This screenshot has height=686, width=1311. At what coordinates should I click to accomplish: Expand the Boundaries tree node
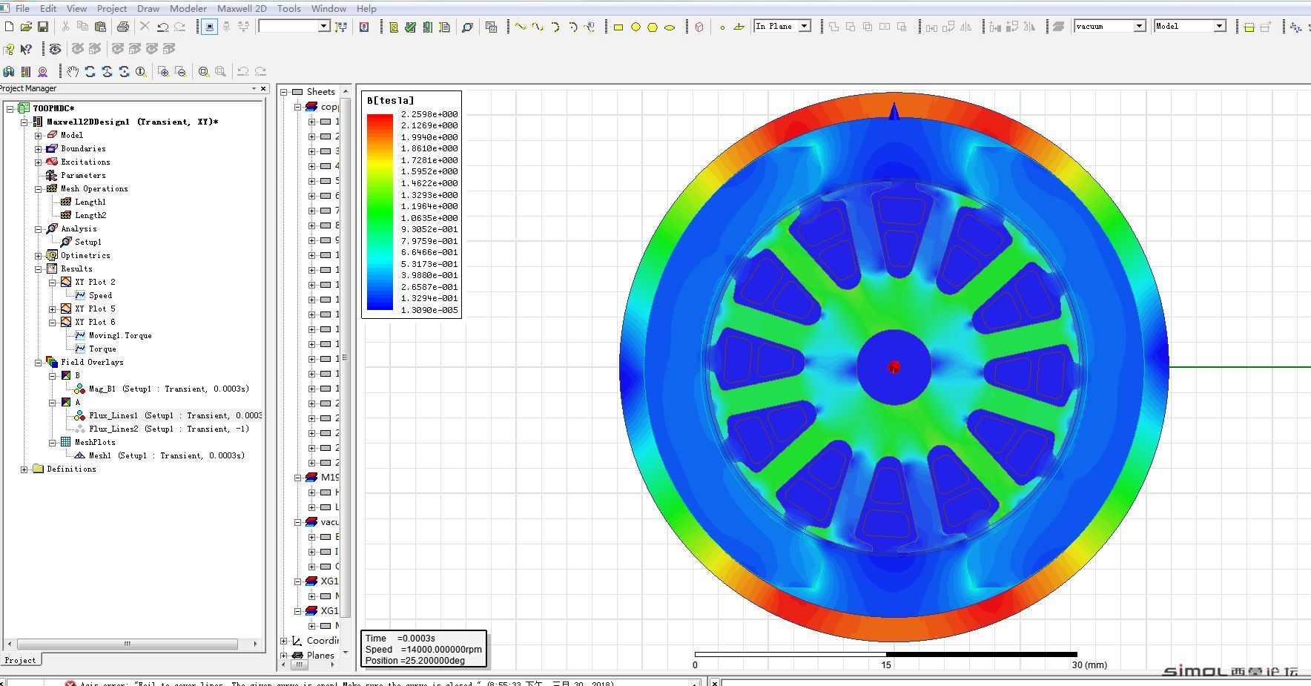tap(39, 148)
